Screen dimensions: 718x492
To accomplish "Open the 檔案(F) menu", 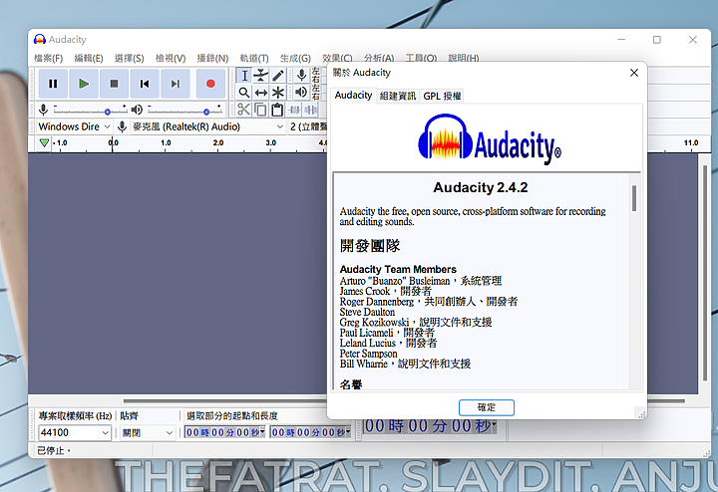I will (48, 58).
